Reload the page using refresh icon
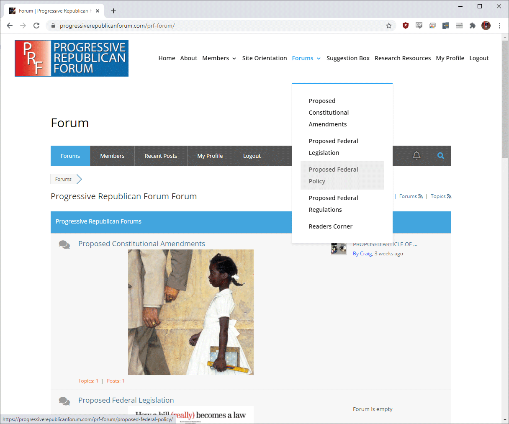The height and width of the screenshot is (424, 509). 36,26
